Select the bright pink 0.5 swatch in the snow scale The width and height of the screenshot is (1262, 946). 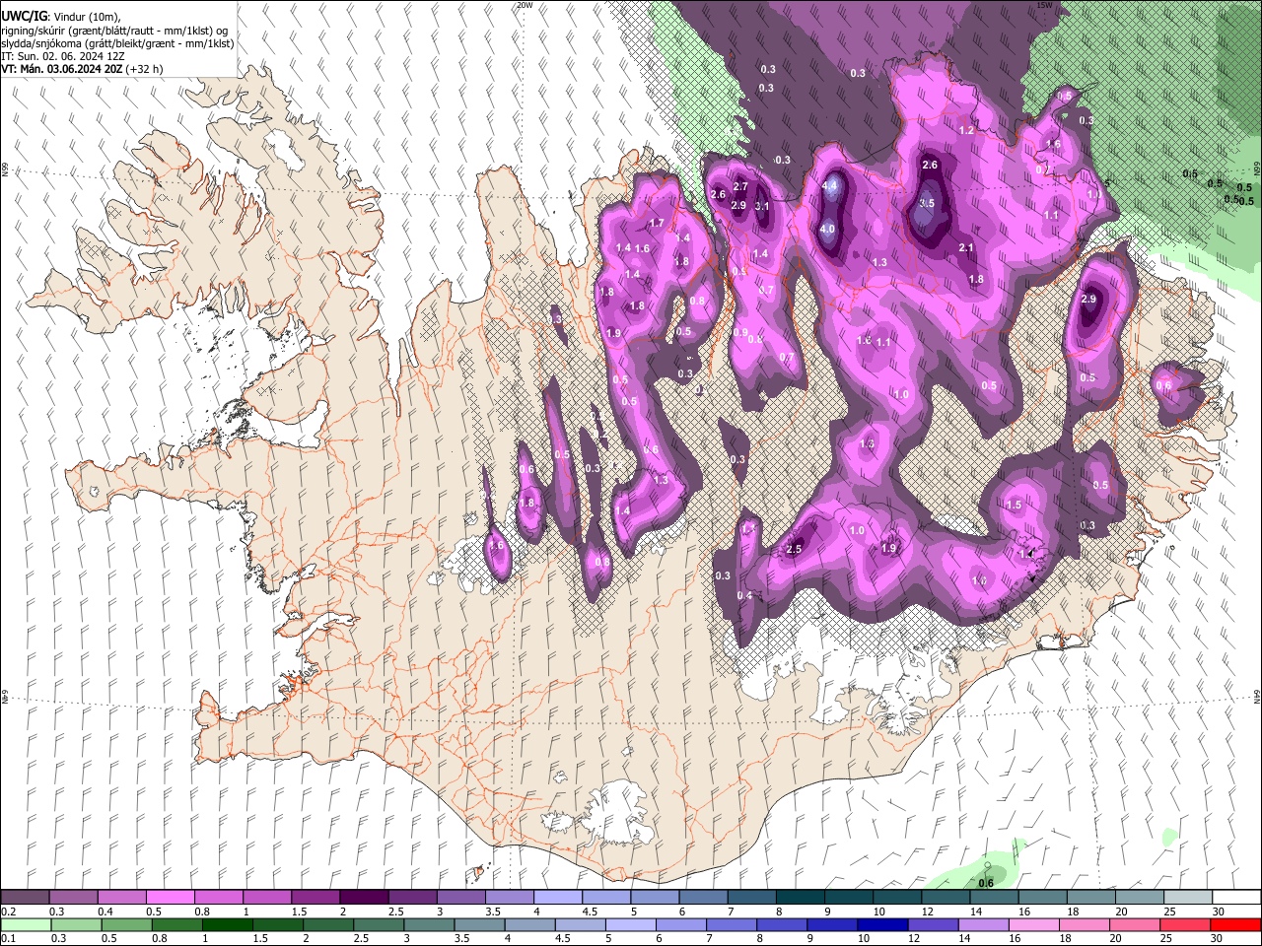tap(170, 898)
